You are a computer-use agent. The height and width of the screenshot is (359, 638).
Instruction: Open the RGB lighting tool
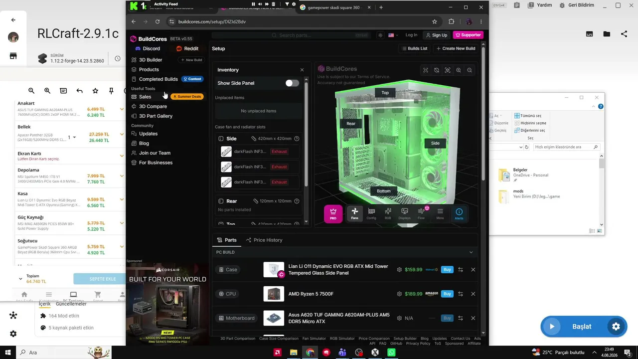(388, 213)
